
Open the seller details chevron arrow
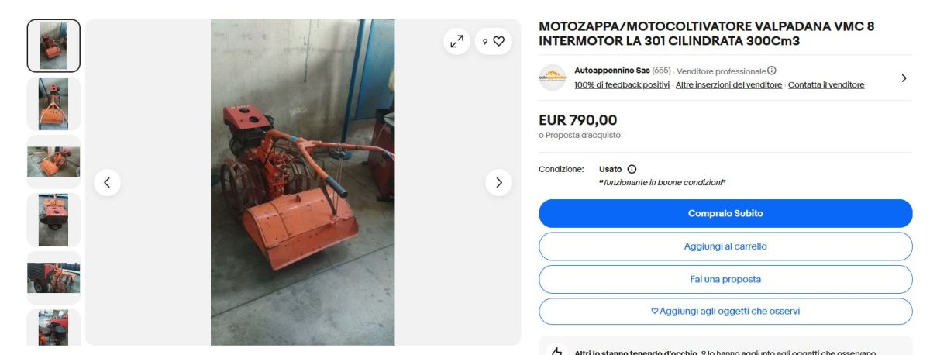pos(904,78)
